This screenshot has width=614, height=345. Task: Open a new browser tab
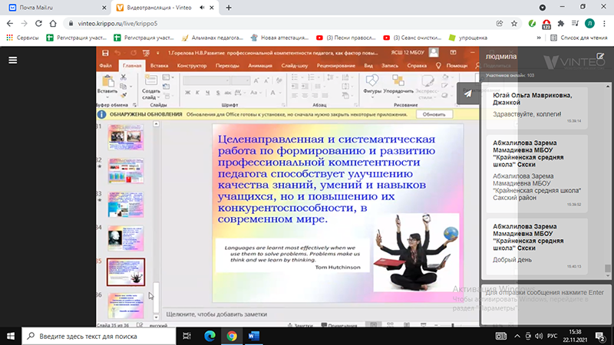[229, 8]
